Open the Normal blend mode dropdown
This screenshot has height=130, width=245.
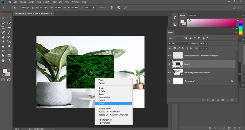click(179, 43)
